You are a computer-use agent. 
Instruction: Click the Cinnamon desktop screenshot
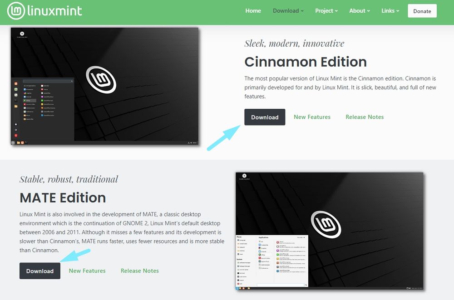[104, 86]
